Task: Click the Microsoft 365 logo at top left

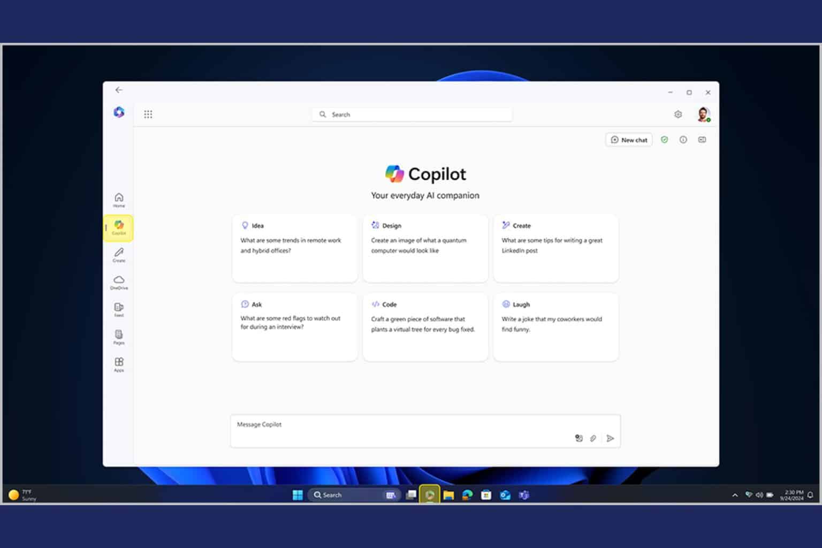Action: [119, 112]
